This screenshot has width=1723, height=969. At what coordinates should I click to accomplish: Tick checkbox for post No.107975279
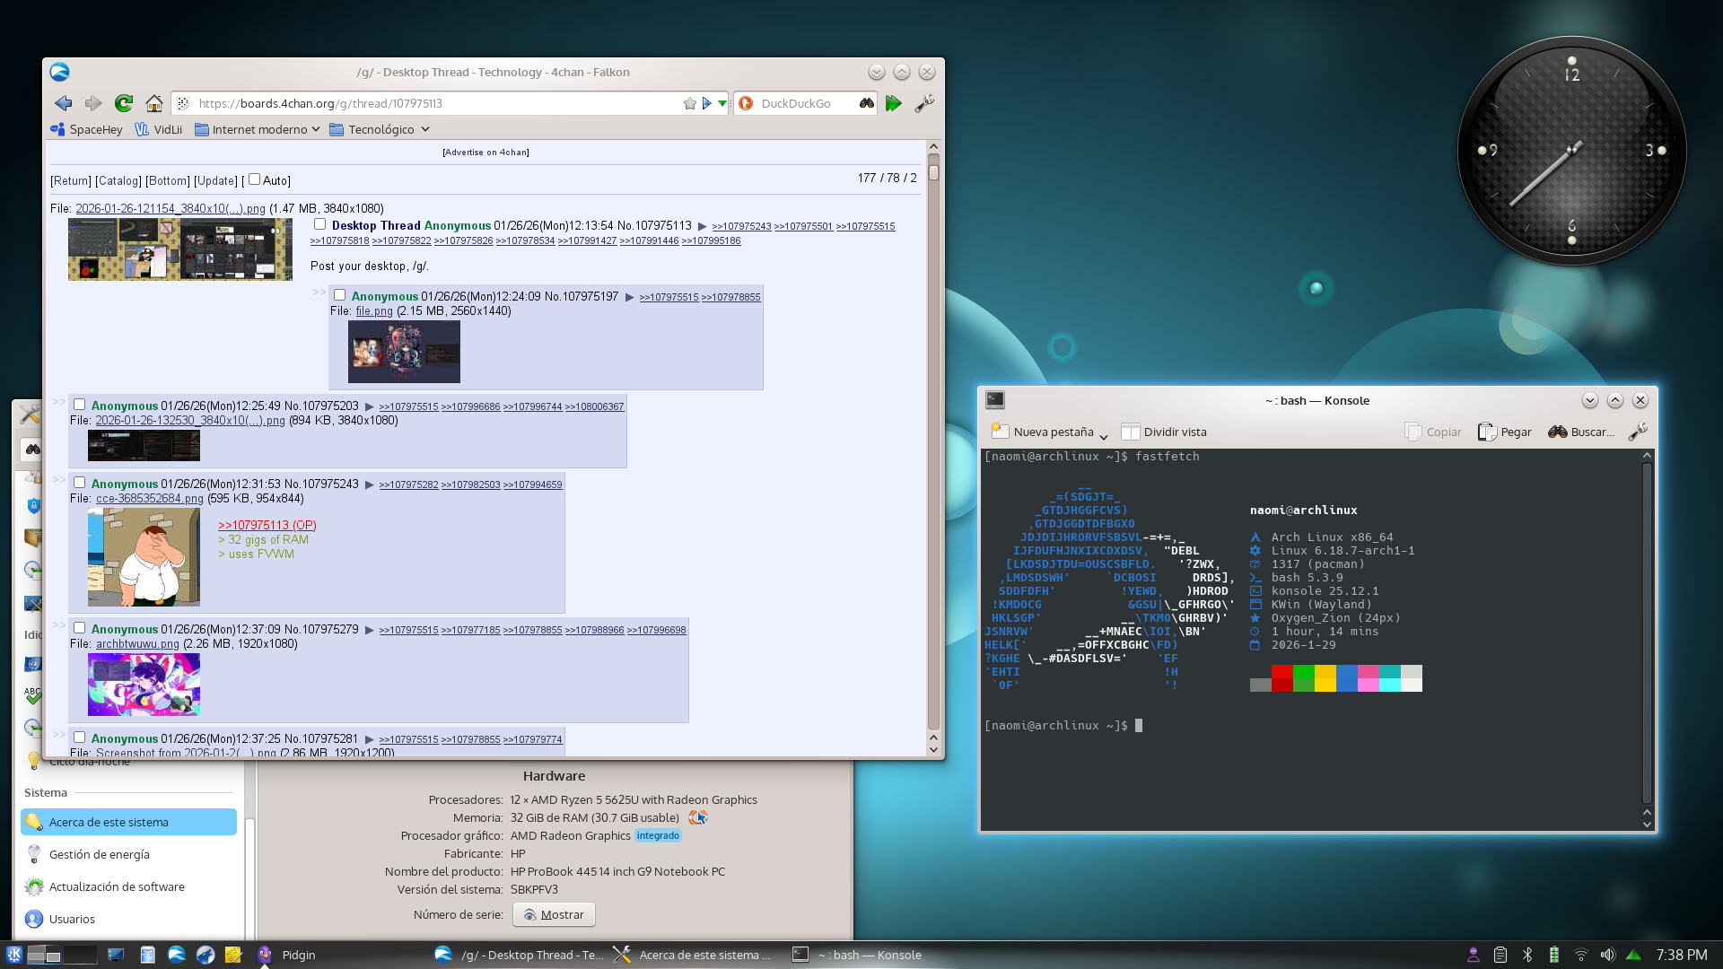coord(80,628)
